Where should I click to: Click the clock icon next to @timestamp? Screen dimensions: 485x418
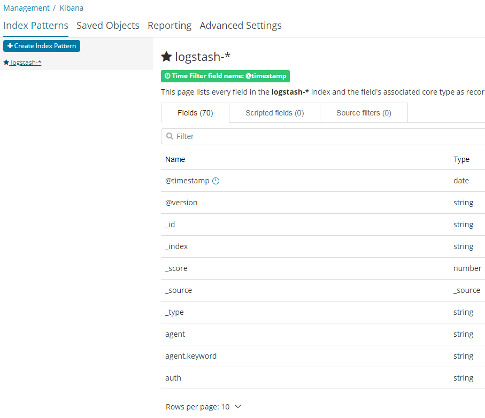(216, 181)
